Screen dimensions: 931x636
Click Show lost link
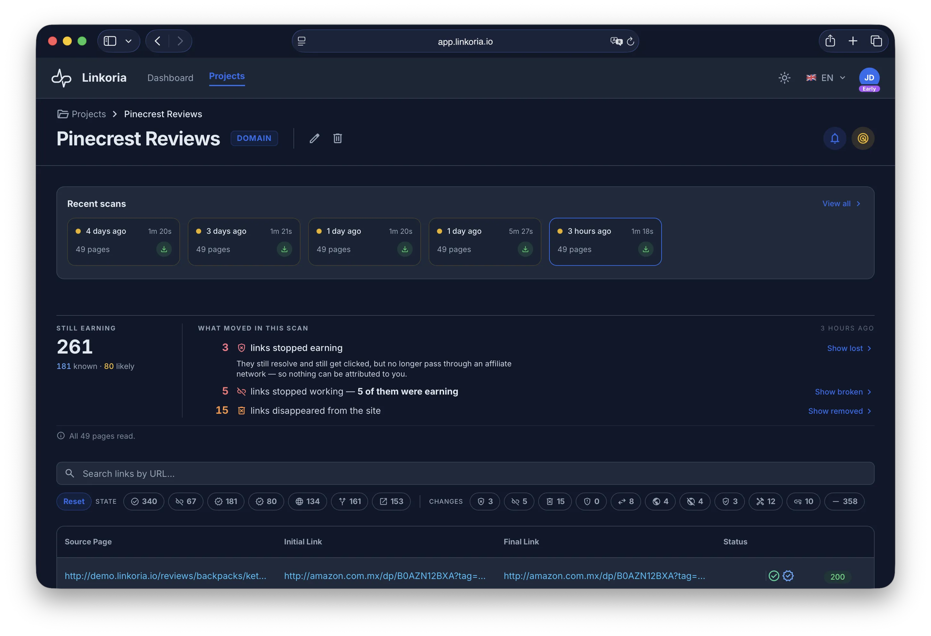[x=849, y=348]
